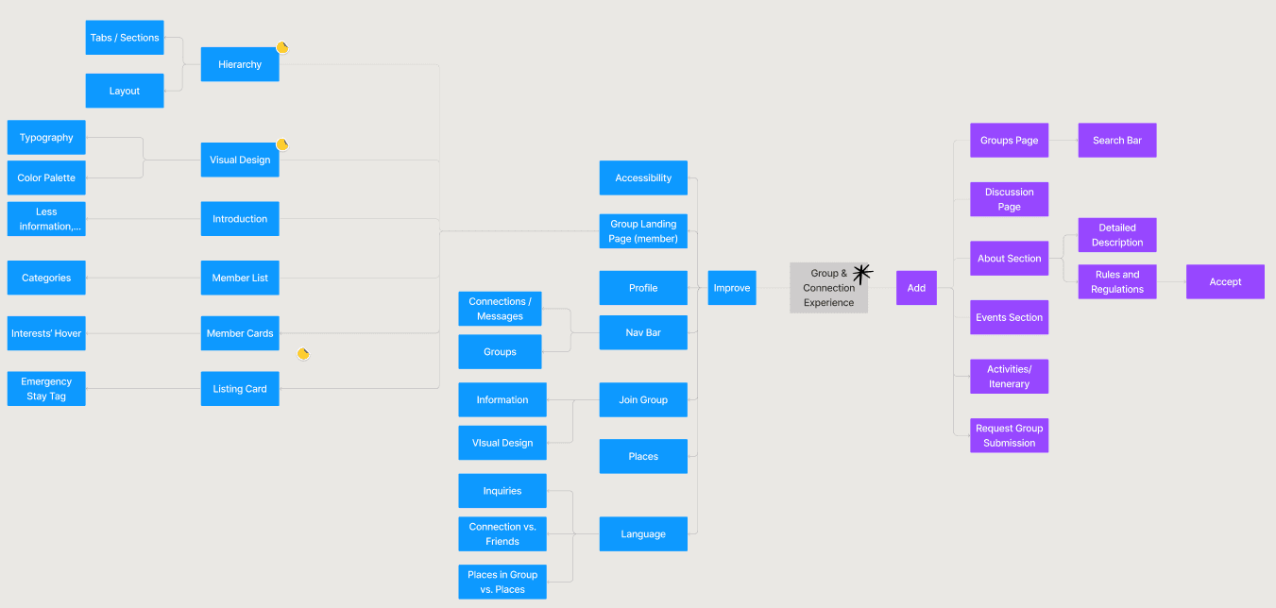Select the Color Palette node

pos(46,177)
